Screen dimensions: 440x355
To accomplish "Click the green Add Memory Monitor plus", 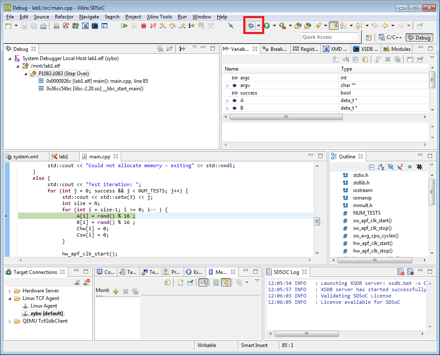I will point(116,292).
